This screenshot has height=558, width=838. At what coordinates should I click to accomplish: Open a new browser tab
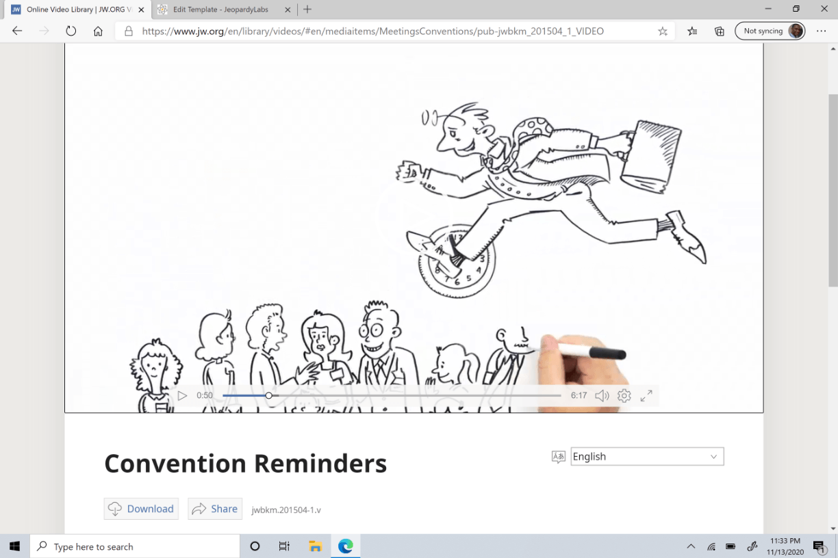click(x=307, y=10)
